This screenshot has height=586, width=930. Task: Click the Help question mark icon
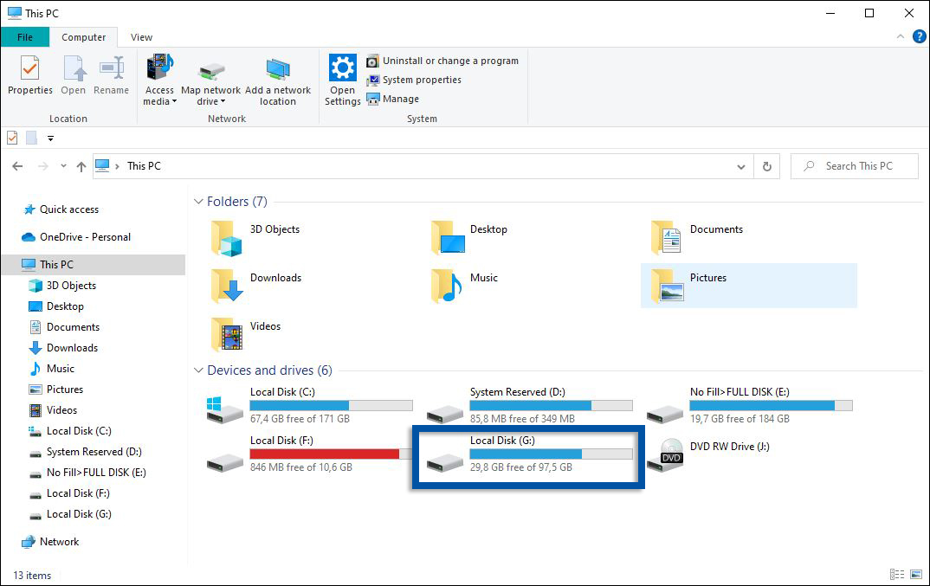[x=919, y=36]
